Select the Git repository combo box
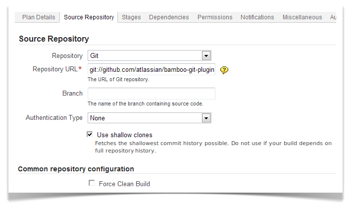356x208 pixels. point(150,55)
